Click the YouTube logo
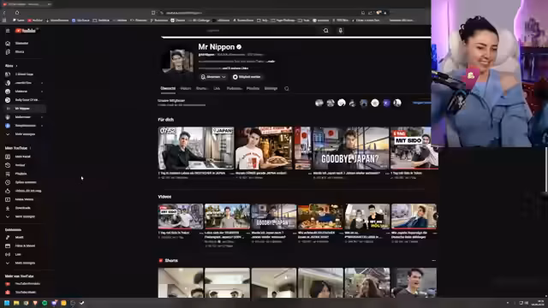The height and width of the screenshot is (308, 548). (x=26, y=31)
